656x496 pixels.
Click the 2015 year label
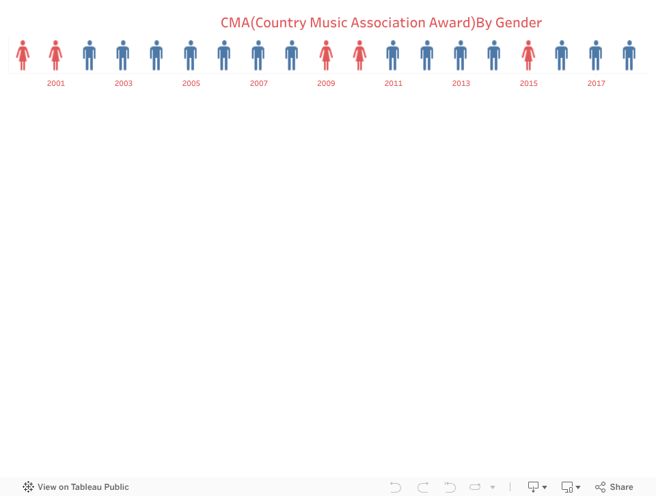tap(529, 83)
